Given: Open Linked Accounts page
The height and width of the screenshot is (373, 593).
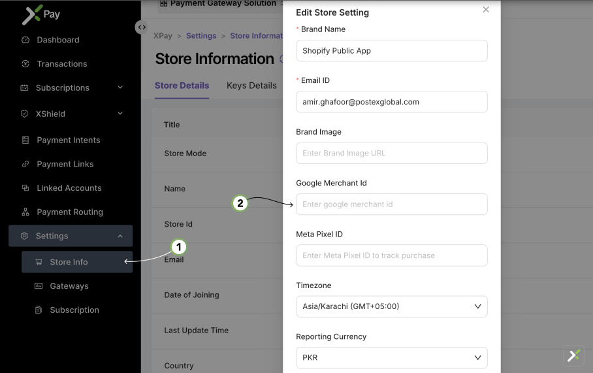Looking at the screenshot, I should [x=69, y=188].
